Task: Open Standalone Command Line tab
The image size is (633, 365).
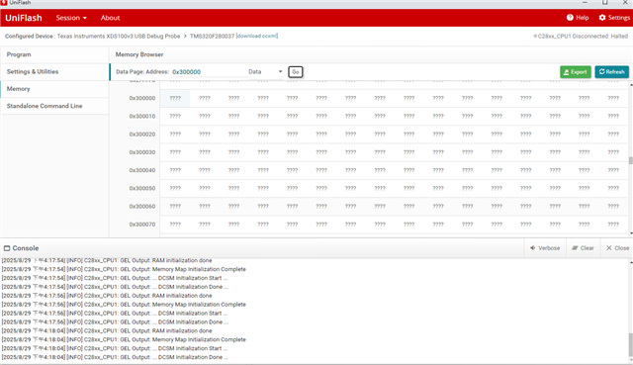Action: coord(54,106)
